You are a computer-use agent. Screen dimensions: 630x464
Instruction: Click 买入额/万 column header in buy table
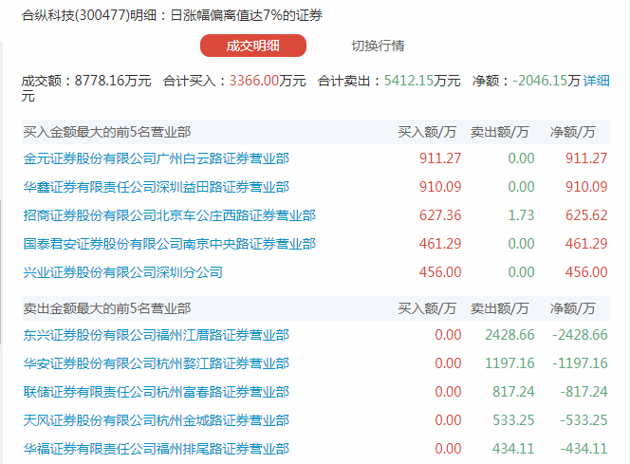tap(427, 132)
